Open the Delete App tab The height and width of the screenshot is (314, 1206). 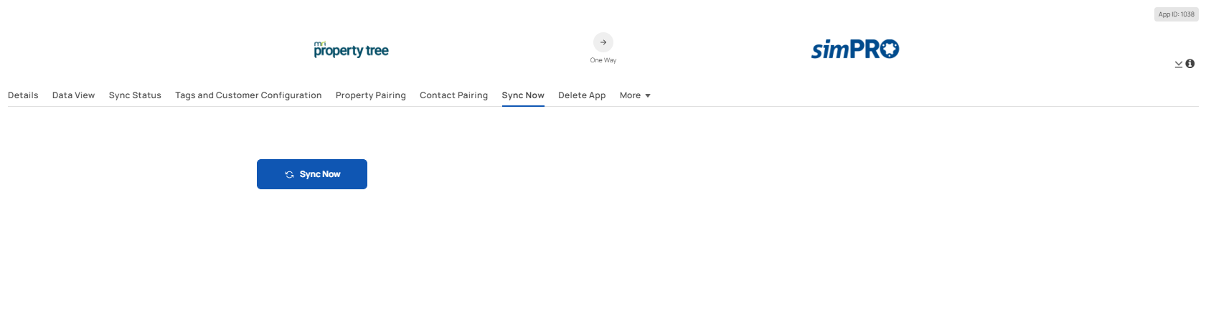(582, 95)
